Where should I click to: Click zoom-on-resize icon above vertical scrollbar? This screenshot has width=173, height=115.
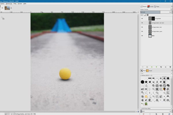(x=138, y=12)
